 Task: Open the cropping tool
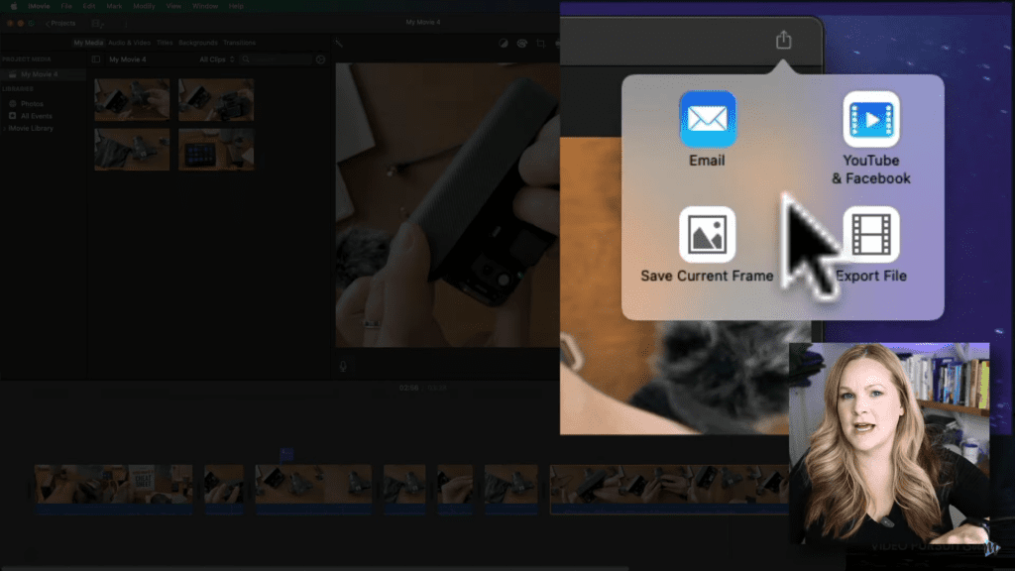tap(540, 44)
